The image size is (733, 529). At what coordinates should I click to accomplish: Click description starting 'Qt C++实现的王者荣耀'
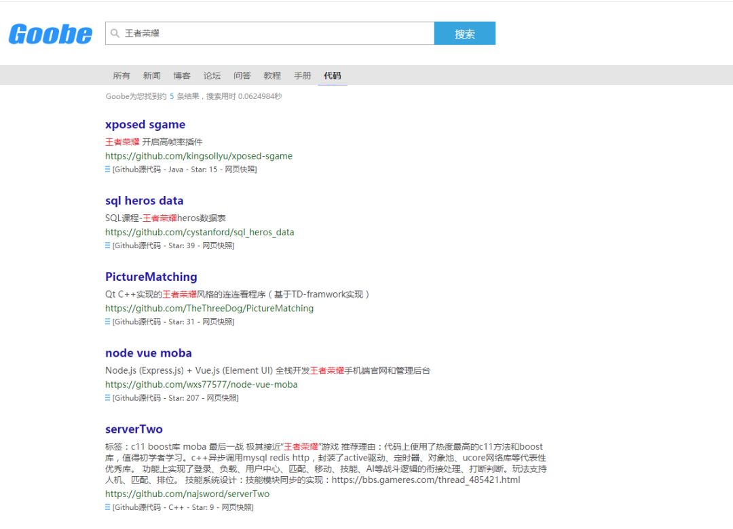[x=238, y=294]
